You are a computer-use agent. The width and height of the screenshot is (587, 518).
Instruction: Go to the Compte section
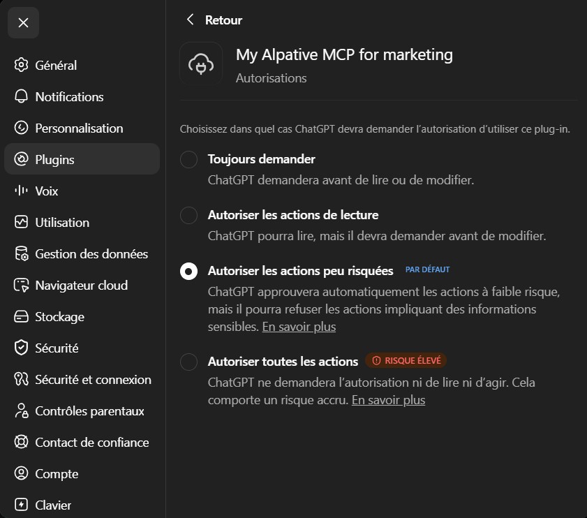(82, 473)
